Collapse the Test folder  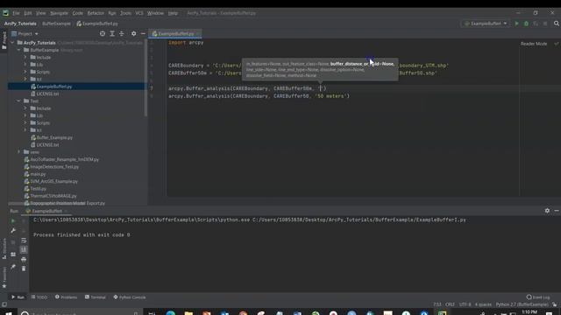coord(19,101)
